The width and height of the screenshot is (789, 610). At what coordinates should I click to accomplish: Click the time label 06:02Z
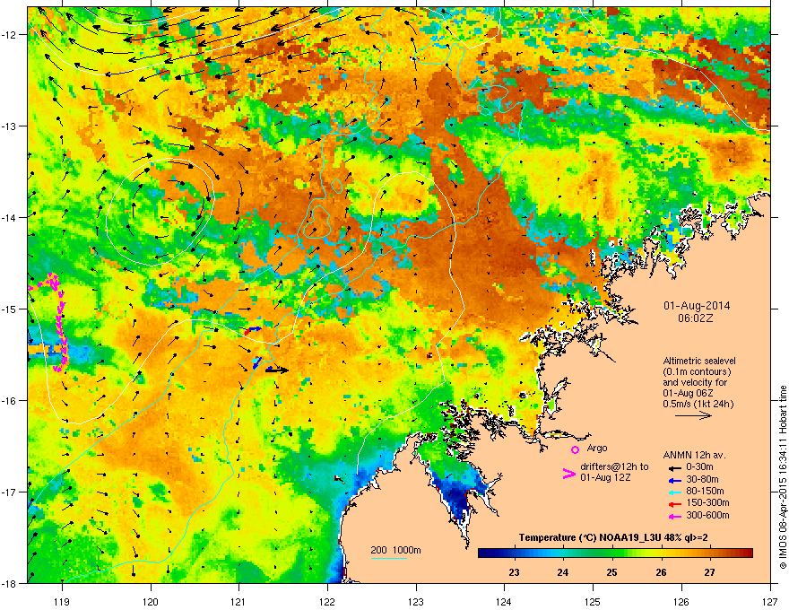pos(696,318)
